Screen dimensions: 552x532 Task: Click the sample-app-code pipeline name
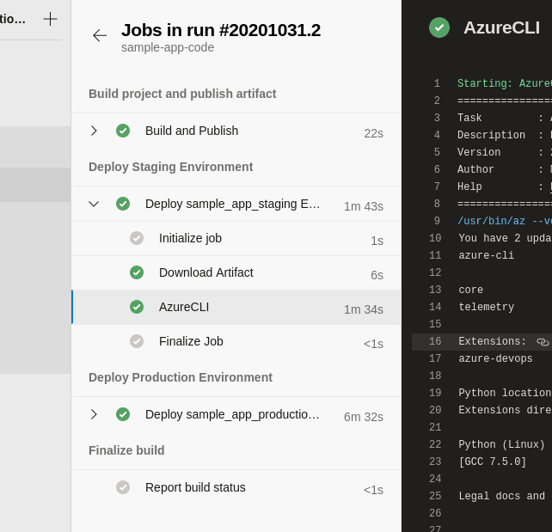pyautogui.click(x=168, y=47)
